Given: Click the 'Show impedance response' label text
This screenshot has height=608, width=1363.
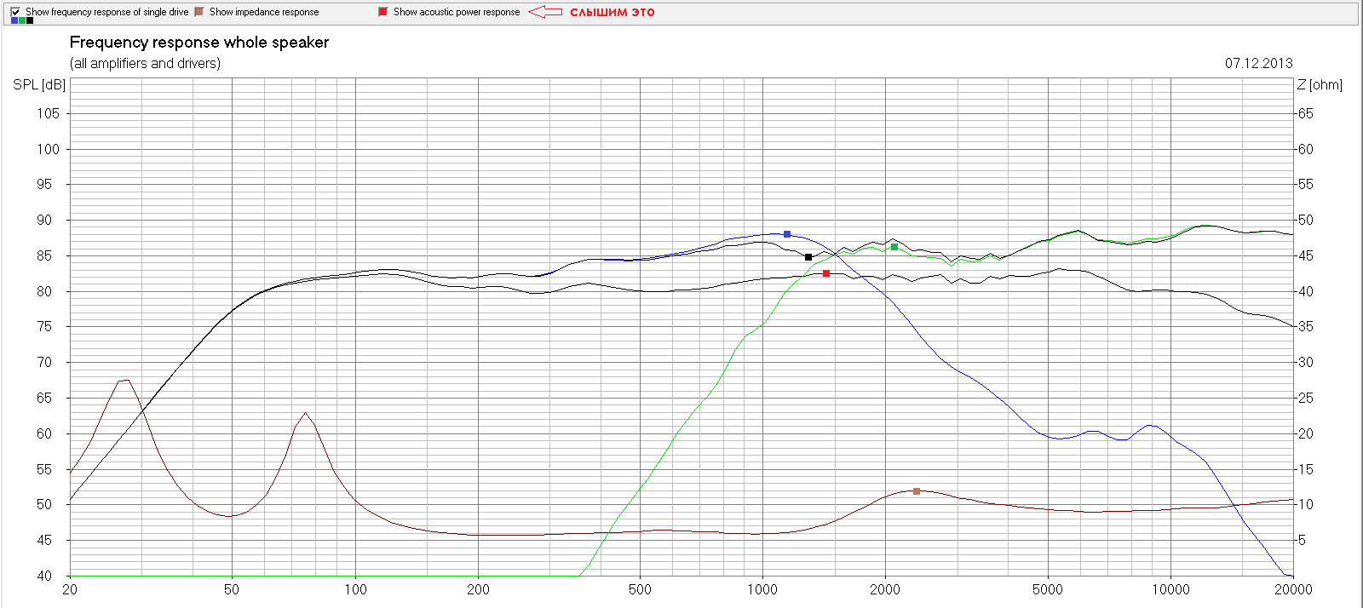Looking at the screenshot, I should click(264, 12).
